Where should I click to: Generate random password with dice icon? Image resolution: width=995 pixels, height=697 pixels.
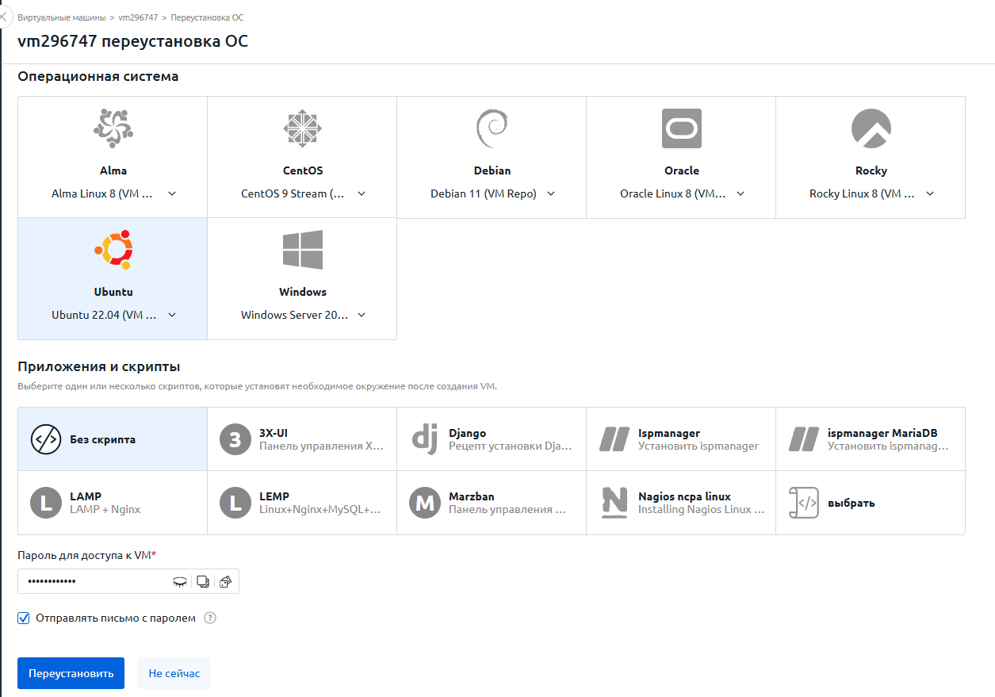click(225, 581)
